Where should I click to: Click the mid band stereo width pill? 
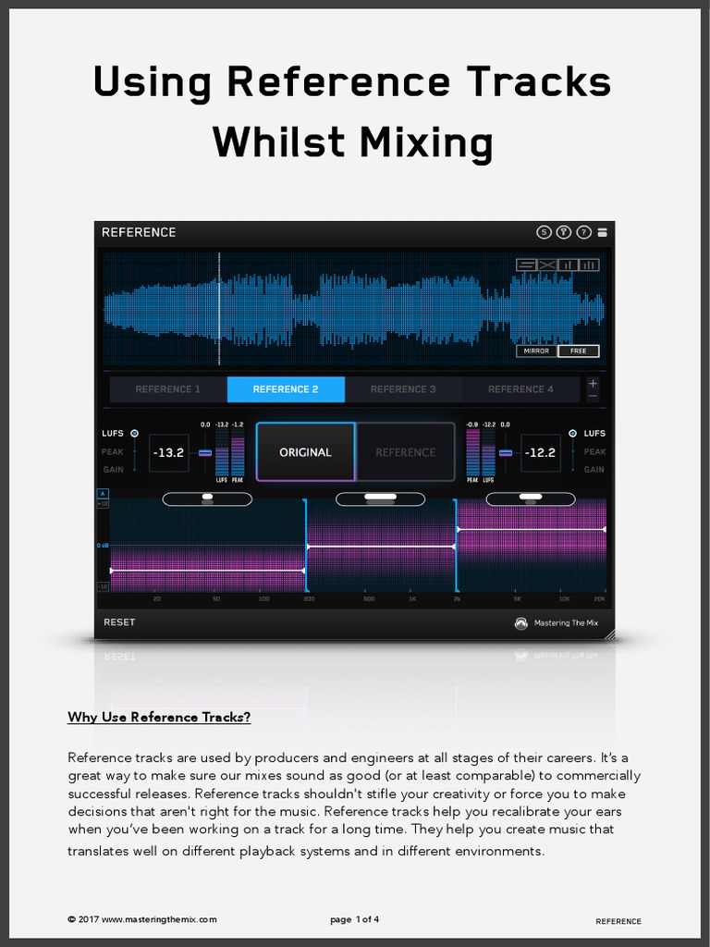pos(380,498)
